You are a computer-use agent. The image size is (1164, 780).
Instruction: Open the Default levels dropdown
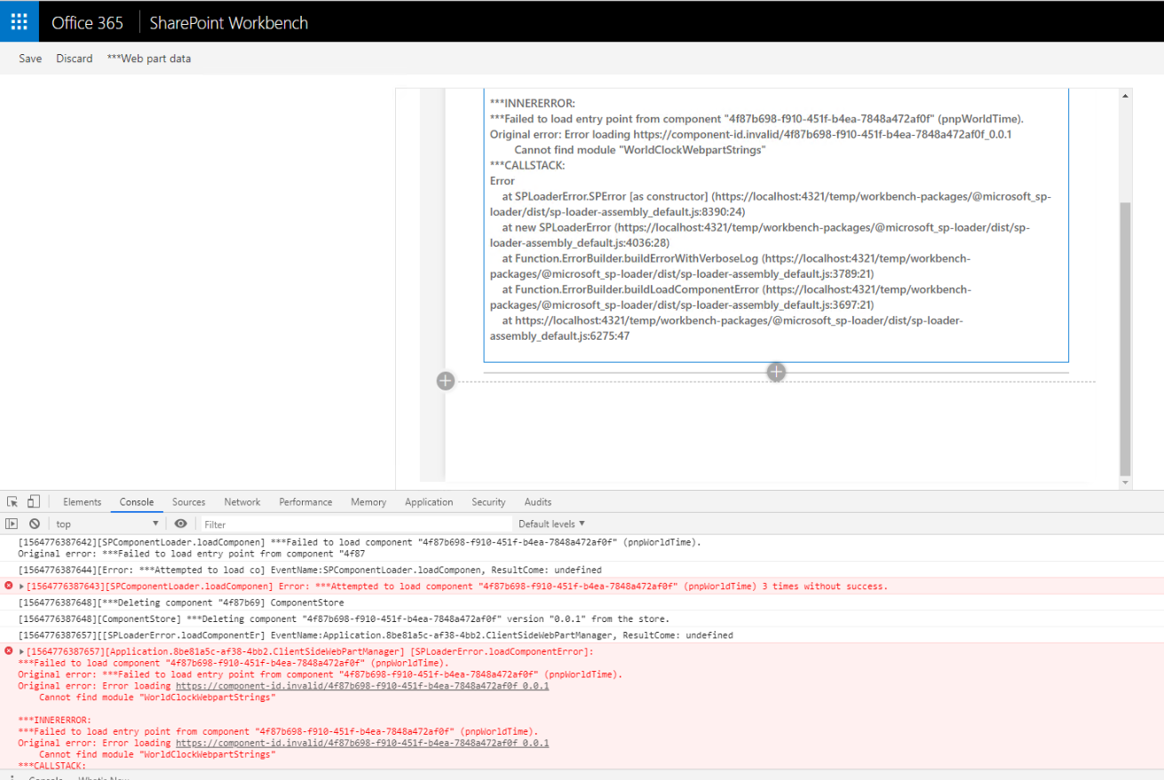(551, 524)
